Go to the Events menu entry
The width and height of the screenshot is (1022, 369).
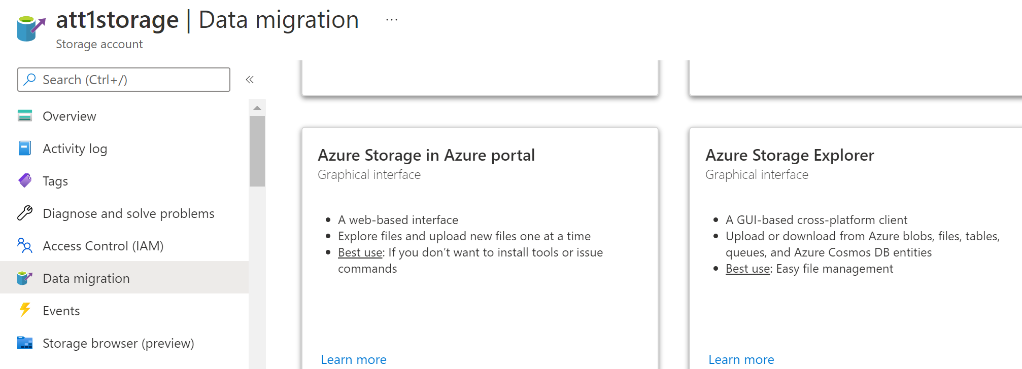coord(61,311)
